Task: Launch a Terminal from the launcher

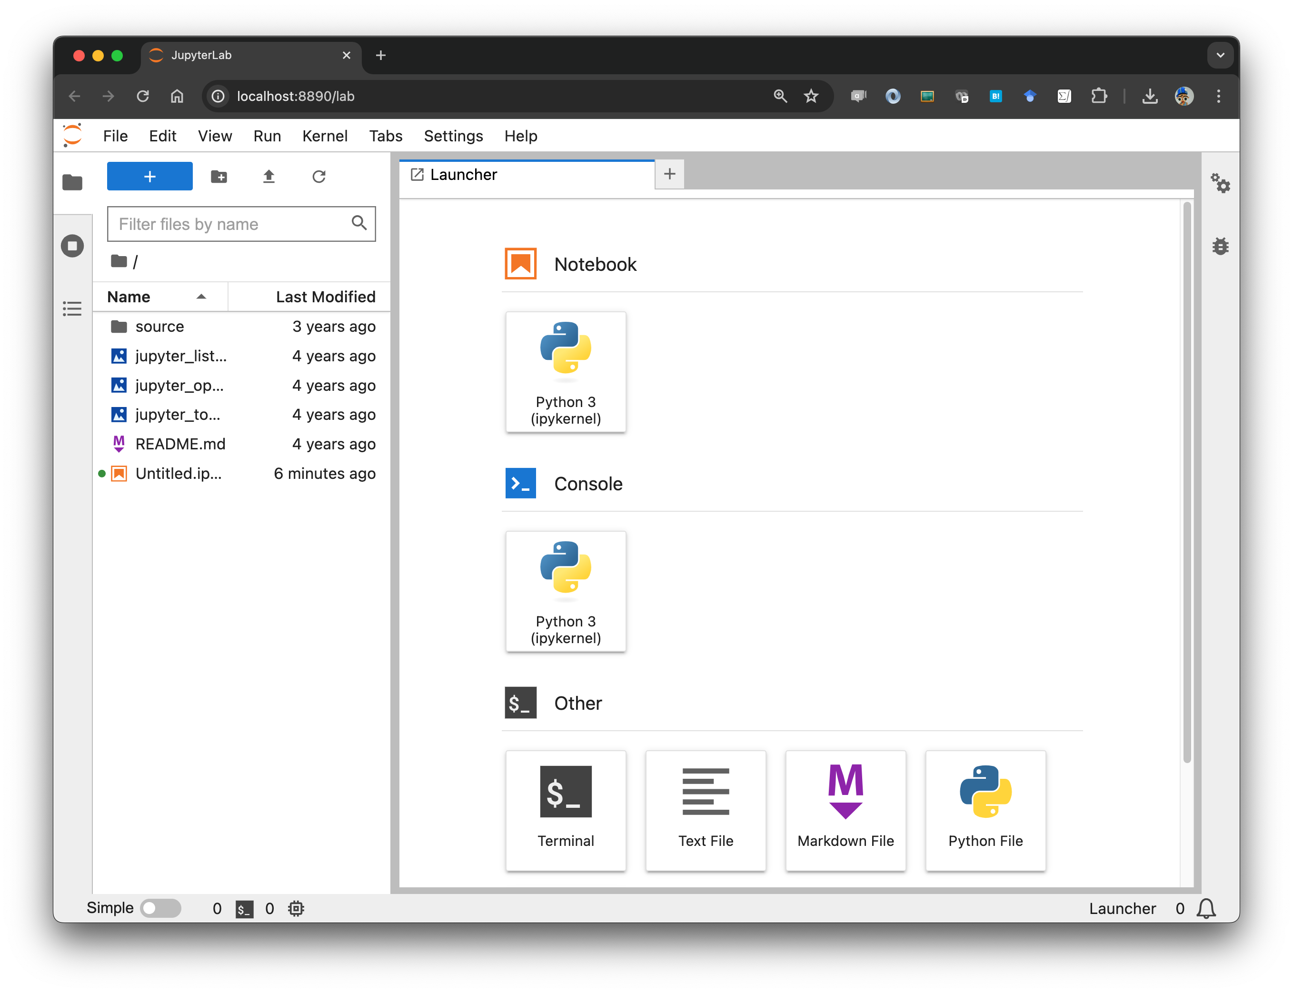Action: (566, 810)
